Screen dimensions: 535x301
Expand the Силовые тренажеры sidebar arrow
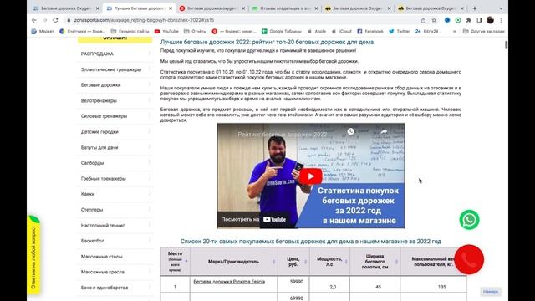[150, 115]
